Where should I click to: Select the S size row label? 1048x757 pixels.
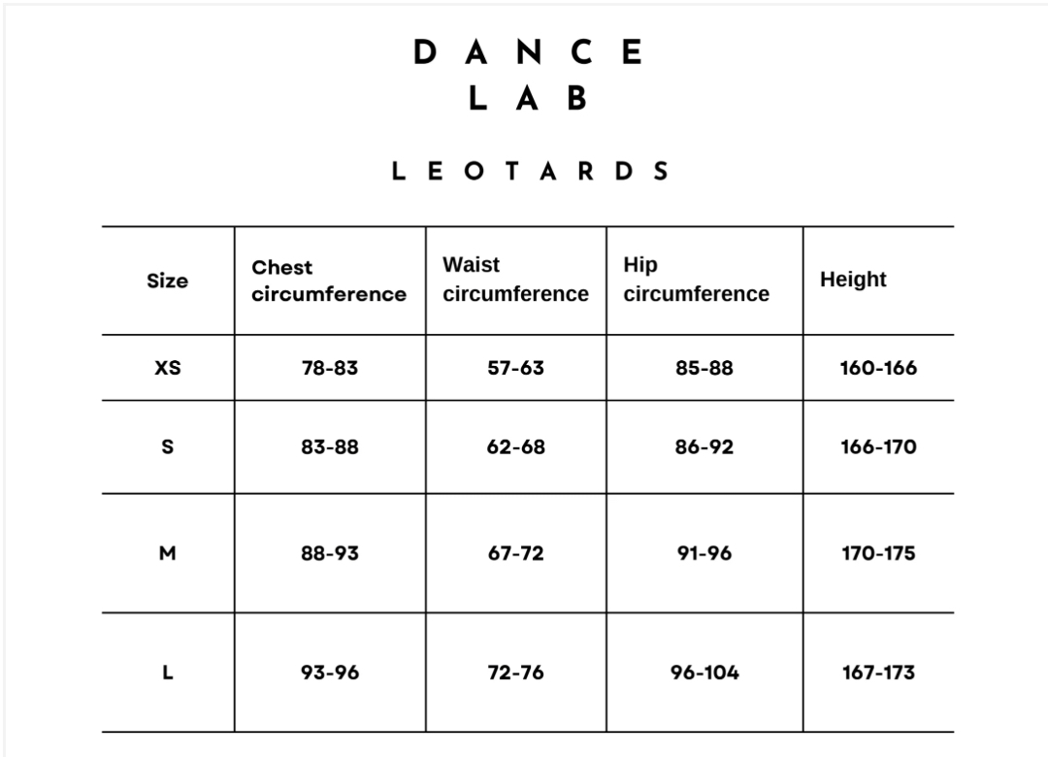click(x=168, y=447)
